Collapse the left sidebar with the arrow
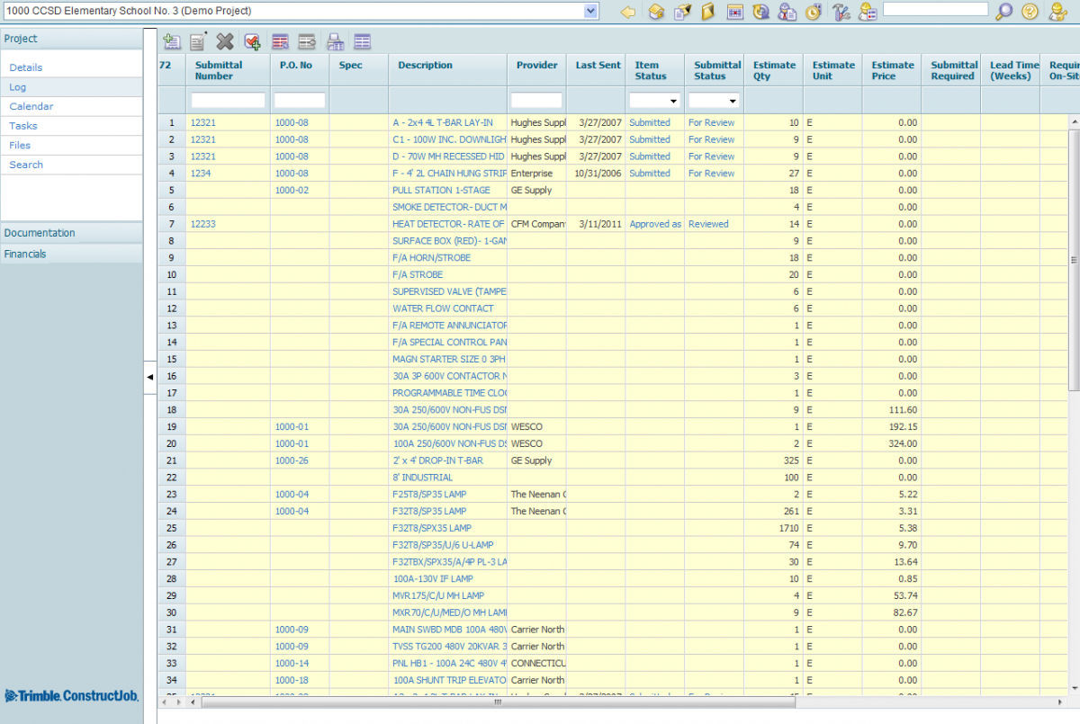 [149, 378]
